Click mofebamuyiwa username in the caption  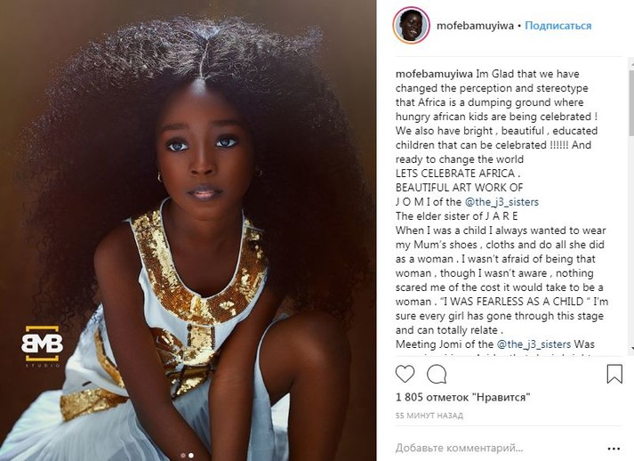[x=434, y=74]
